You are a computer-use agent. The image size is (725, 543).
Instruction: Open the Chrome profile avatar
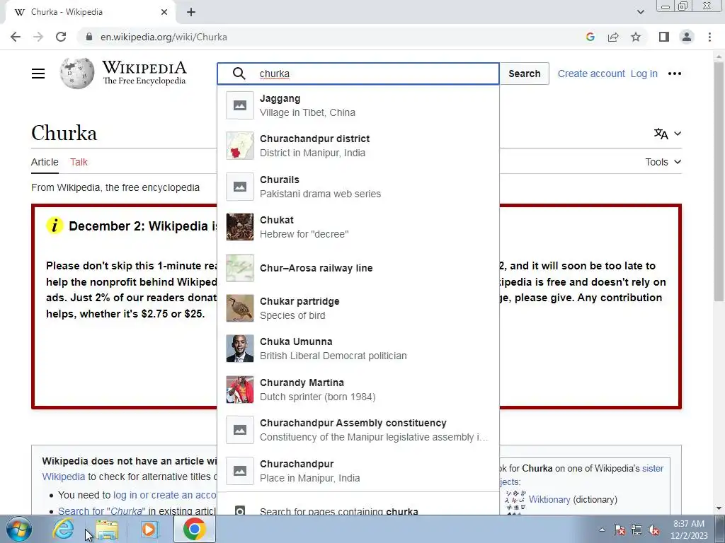point(687,37)
